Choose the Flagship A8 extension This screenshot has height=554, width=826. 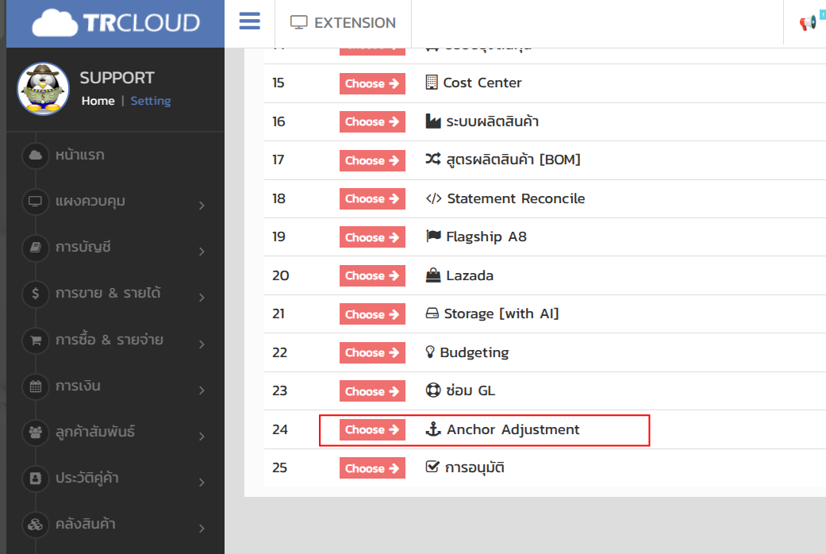pyautogui.click(x=372, y=237)
